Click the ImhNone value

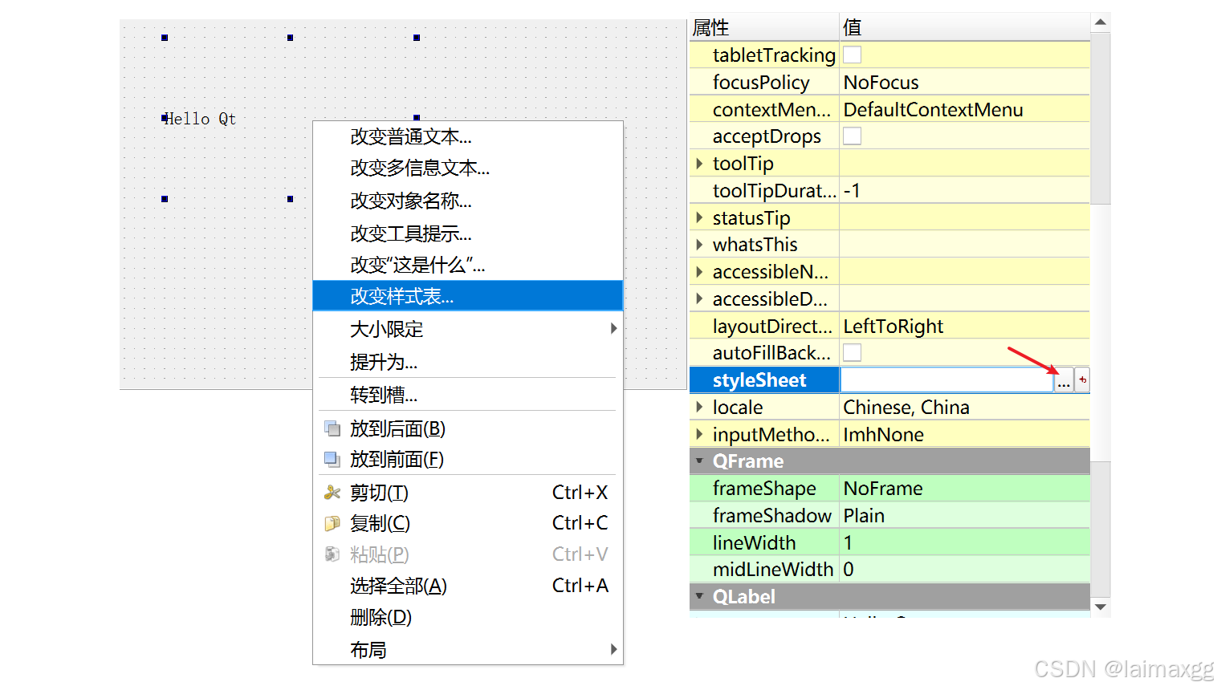click(883, 435)
